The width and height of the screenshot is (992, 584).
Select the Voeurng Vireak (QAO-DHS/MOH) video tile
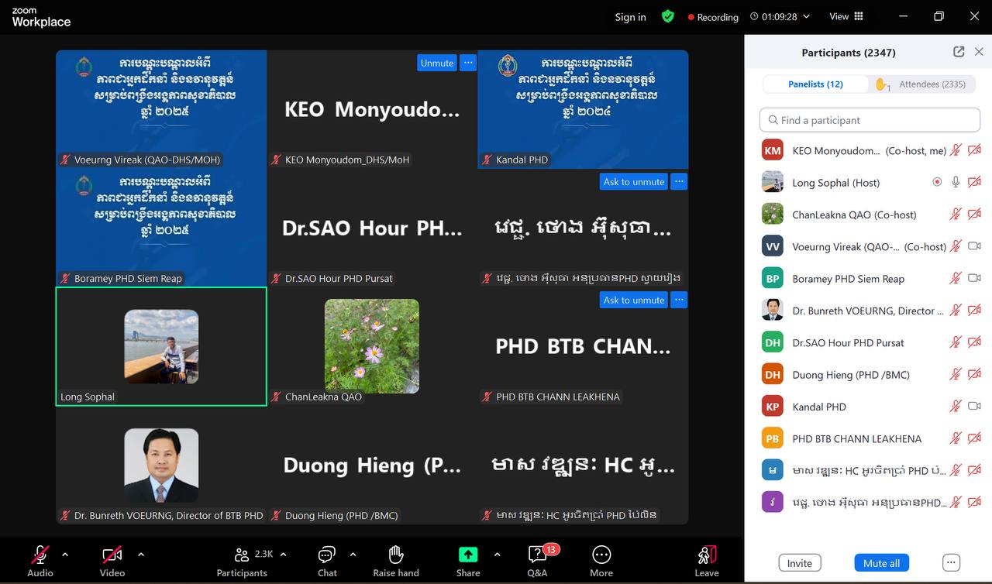161,109
